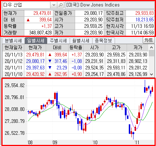Click the 등락률 column header
The width and height of the screenshot is (156, 146).
76,47
